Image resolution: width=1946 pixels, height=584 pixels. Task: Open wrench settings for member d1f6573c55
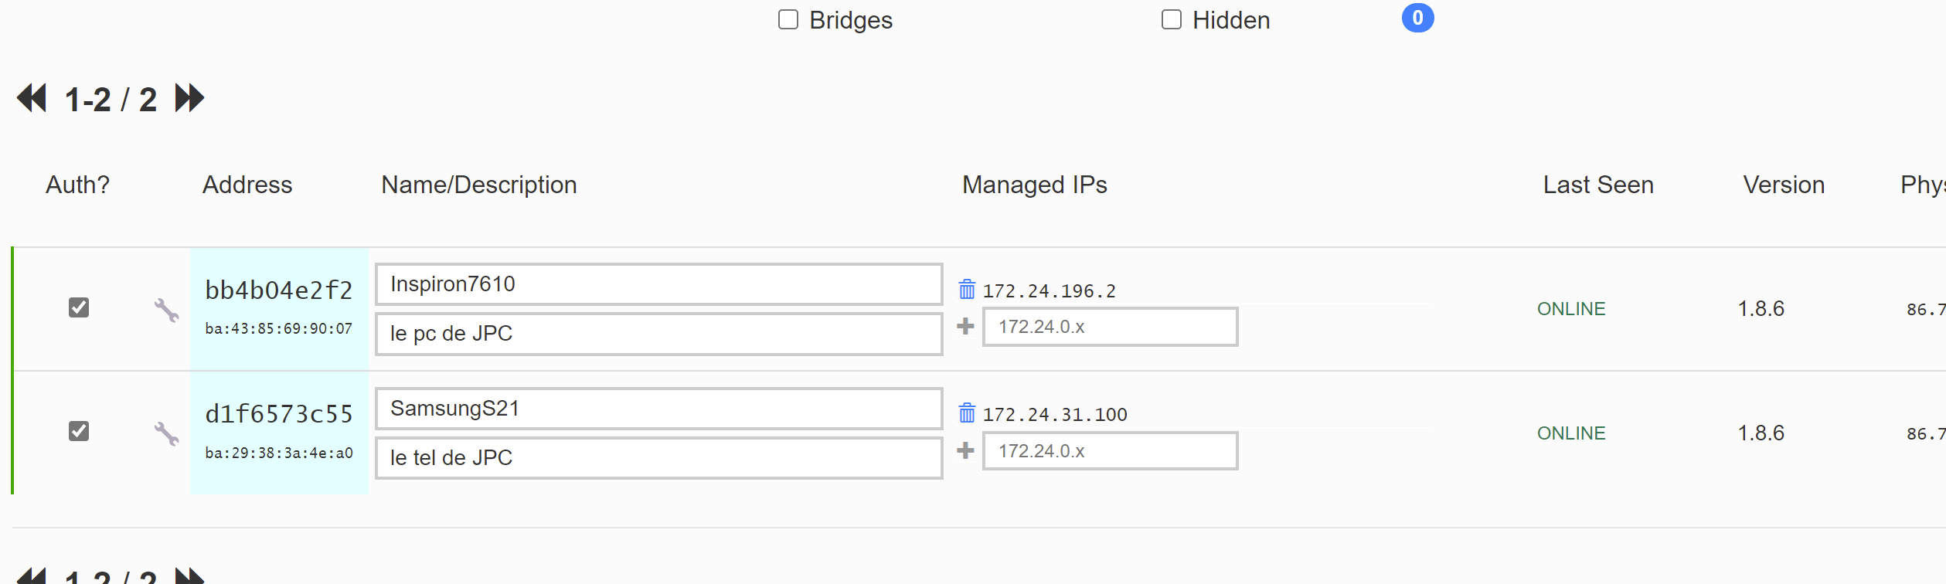click(166, 433)
